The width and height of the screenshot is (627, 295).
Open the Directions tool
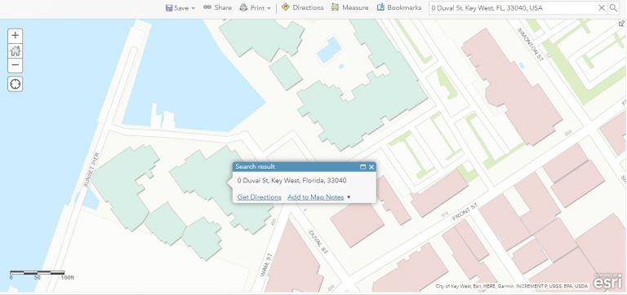point(302,7)
